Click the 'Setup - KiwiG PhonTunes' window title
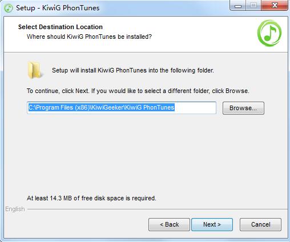This screenshot has width=290, height=242. (58, 8)
